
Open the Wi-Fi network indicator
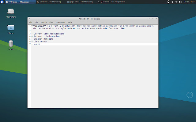(x=176, y=2)
